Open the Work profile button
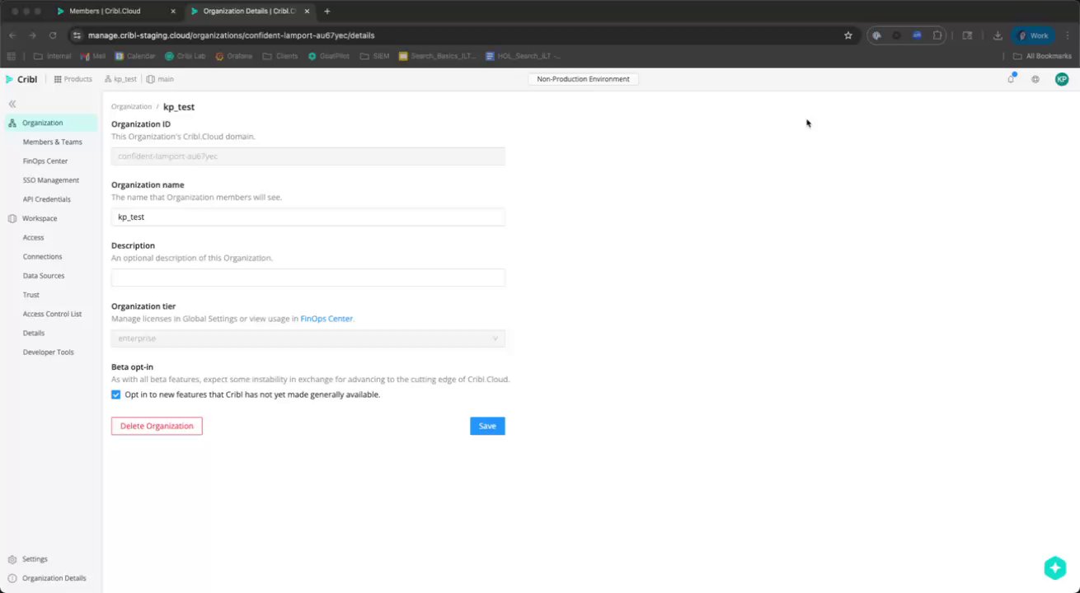 point(1033,35)
